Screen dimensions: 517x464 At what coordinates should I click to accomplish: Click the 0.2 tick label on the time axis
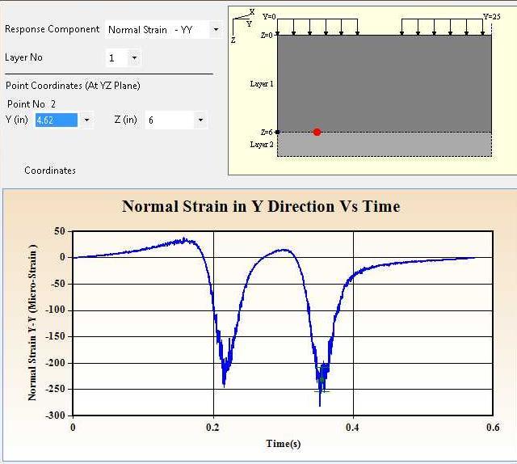[212, 428]
